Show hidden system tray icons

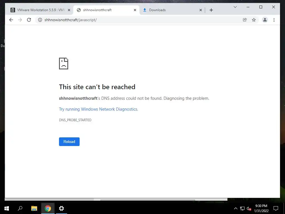coord(235,208)
